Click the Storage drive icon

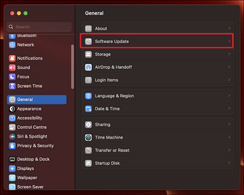[x=88, y=54]
